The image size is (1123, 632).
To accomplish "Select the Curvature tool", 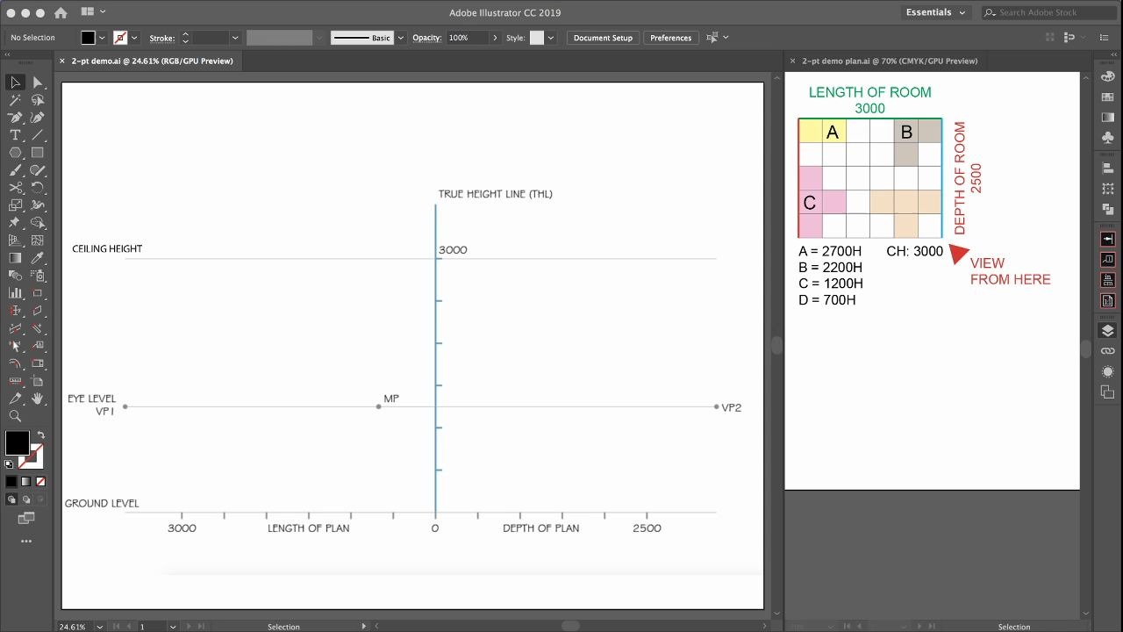I will click(x=38, y=118).
